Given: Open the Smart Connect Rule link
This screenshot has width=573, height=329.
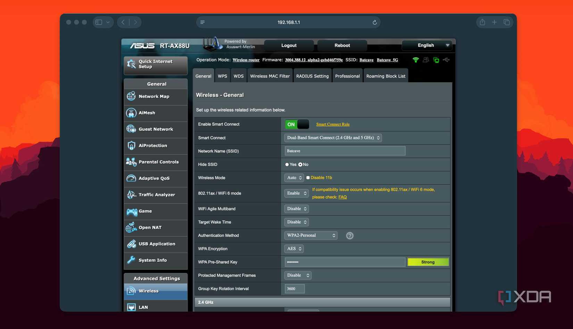Looking at the screenshot, I should click(333, 124).
